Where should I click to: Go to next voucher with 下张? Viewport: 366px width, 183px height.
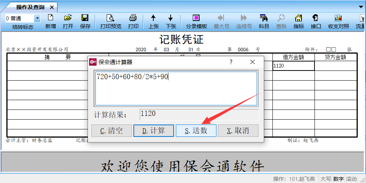coord(171,21)
